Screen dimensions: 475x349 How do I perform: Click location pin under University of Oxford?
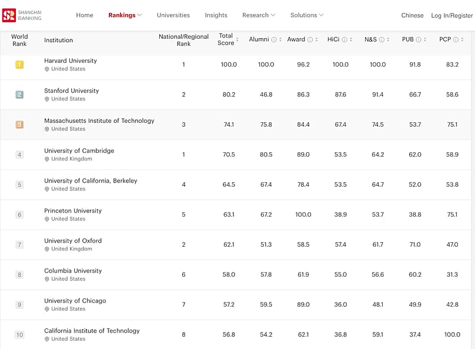[46, 249]
